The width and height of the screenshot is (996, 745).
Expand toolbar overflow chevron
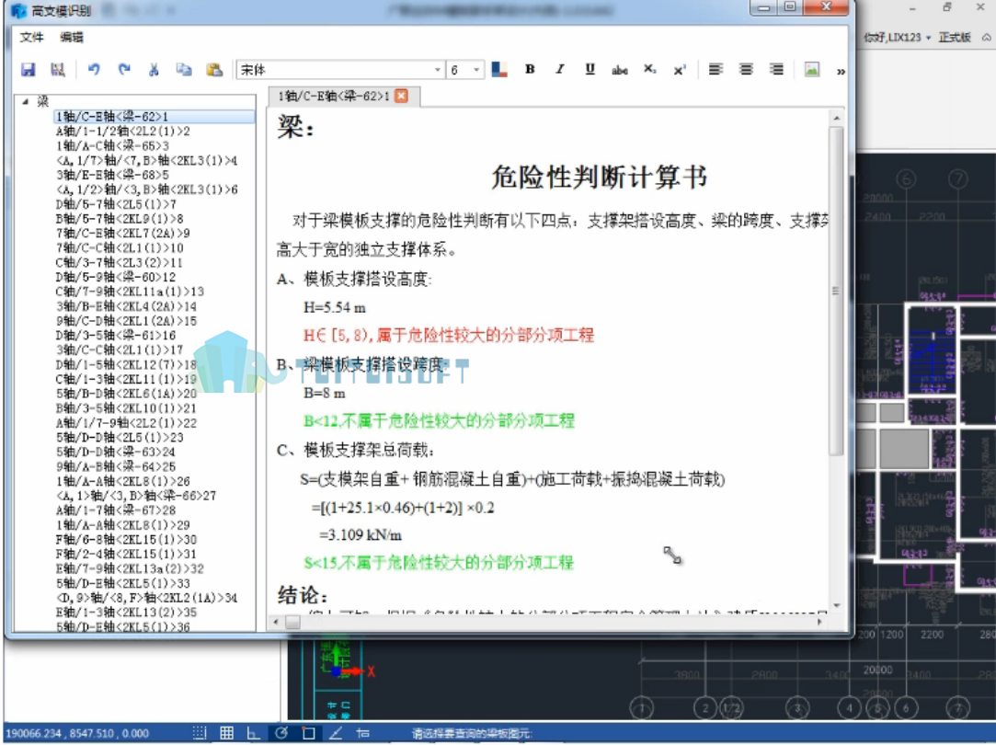click(841, 71)
